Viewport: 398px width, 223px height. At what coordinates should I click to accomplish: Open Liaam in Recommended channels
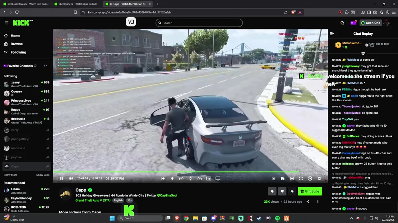tap(26, 191)
